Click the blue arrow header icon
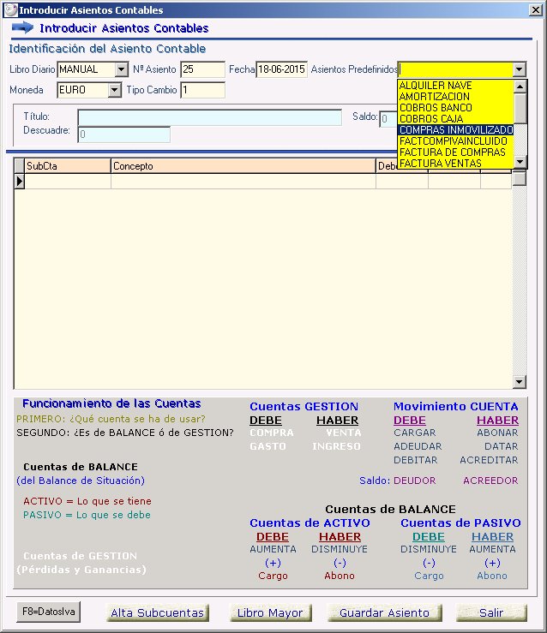Viewport: 547px width, 633px height. (x=22, y=27)
